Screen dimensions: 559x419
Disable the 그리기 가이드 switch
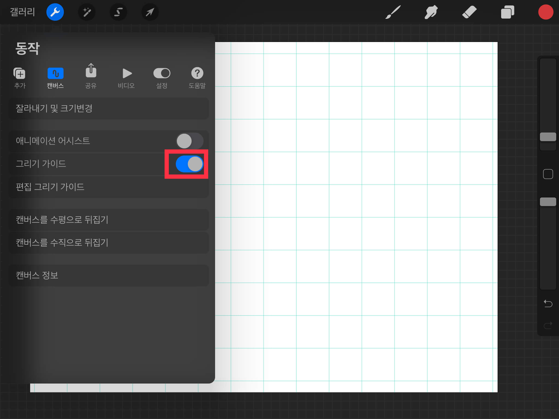[189, 164]
